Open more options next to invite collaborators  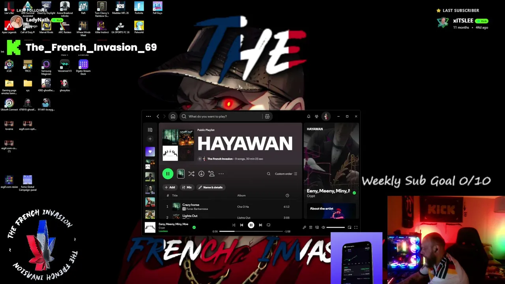(221, 174)
